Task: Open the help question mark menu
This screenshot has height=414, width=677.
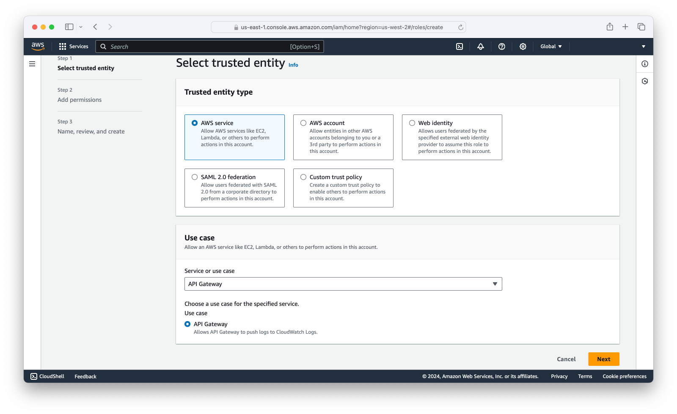Action: (x=502, y=46)
